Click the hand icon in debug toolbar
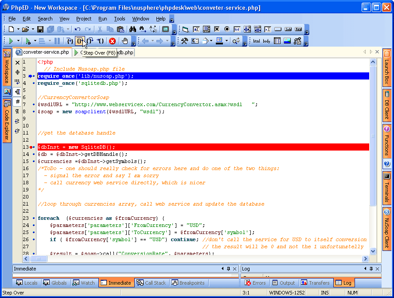394x298 pixels. pyautogui.click(x=125, y=41)
